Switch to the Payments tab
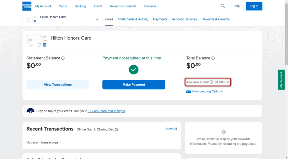 click(x=160, y=19)
